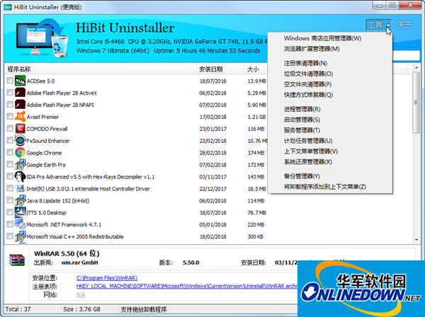The height and width of the screenshot is (317, 425).
Task: Check the ACDSee 5.0 checkbox
Action: (x=10, y=81)
